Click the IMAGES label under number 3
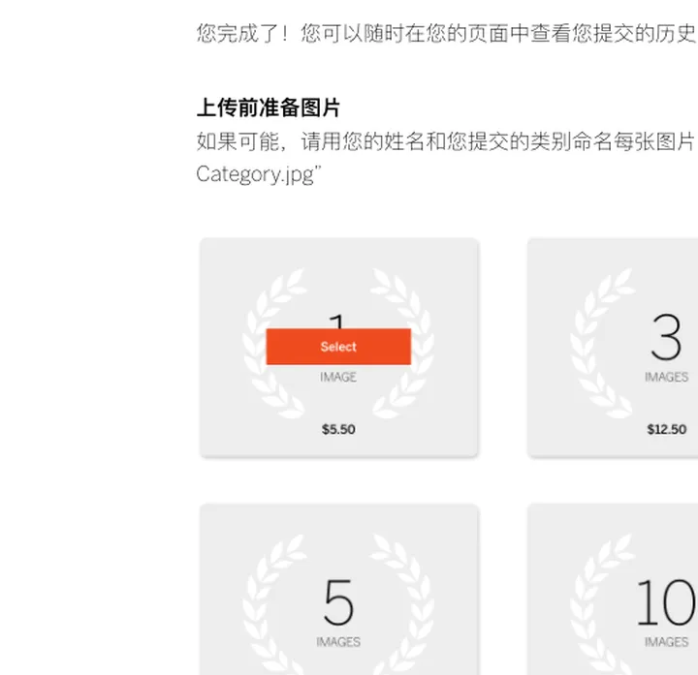The height and width of the screenshot is (675, 698). [x=666, y=377]
